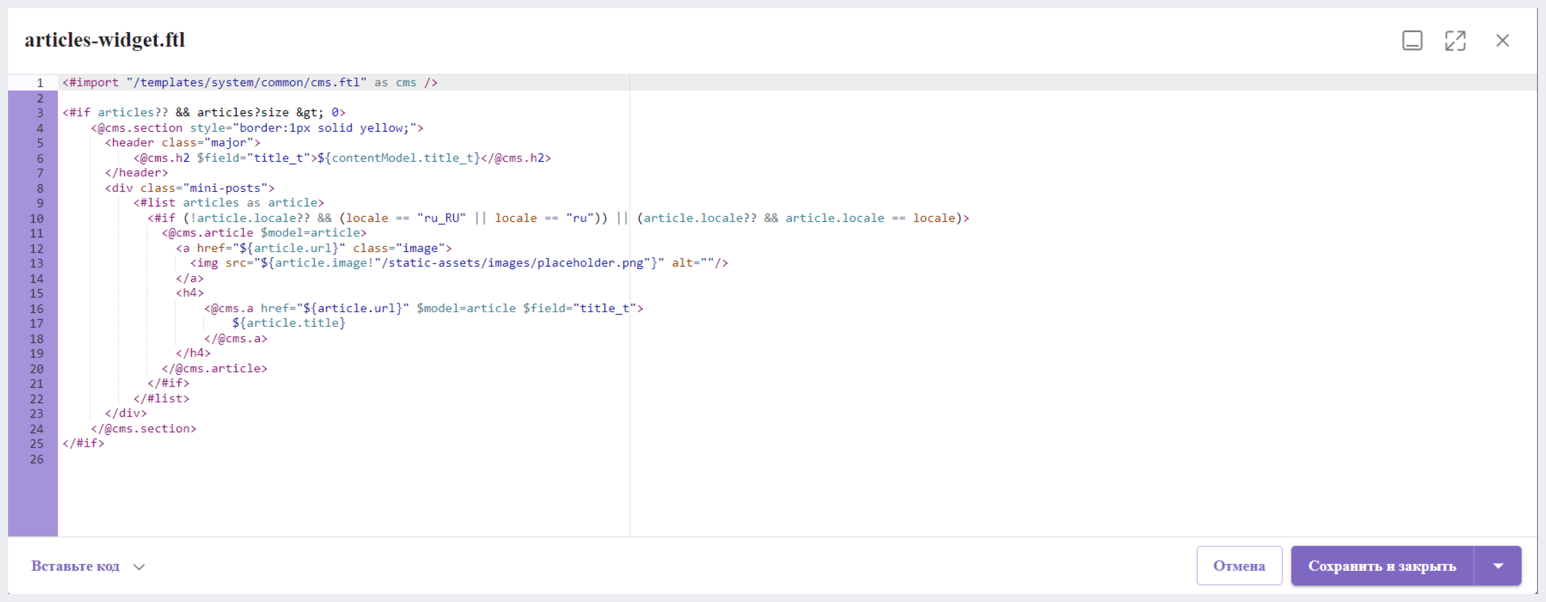Click line number 1 in gutter

(x=40, y=83)
